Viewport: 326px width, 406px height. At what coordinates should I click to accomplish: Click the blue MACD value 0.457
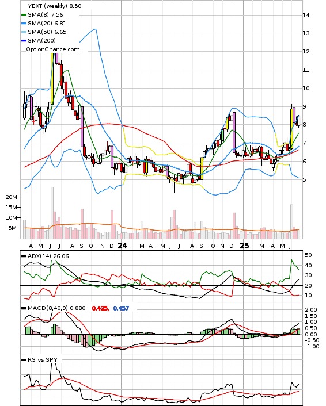pos(121,308)
